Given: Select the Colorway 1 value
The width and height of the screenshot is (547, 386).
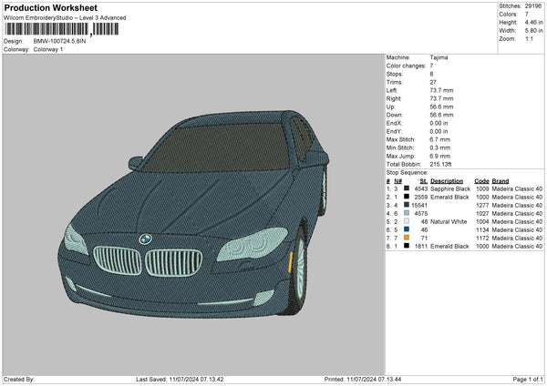Looking at the screenshot, I should [48, 49].
